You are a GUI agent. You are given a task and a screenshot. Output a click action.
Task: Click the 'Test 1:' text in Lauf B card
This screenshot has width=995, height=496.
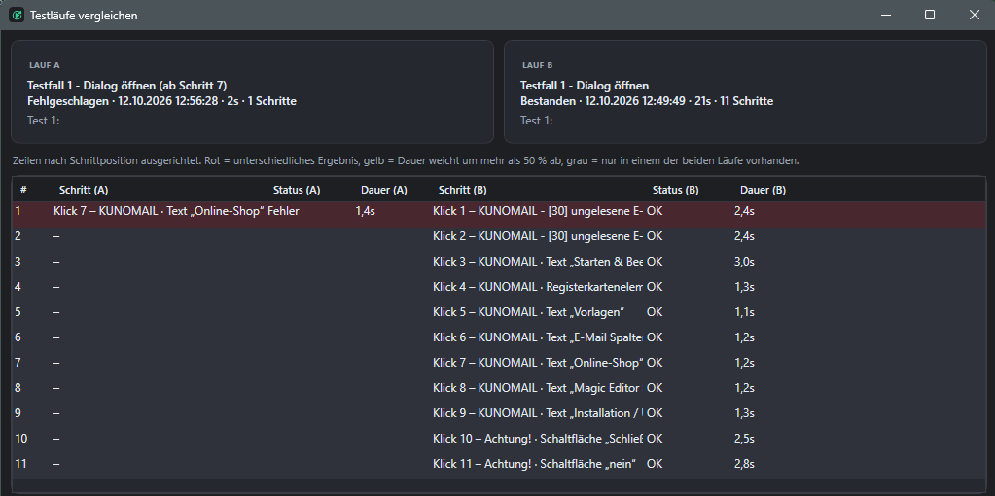click(x=536, y=121)
